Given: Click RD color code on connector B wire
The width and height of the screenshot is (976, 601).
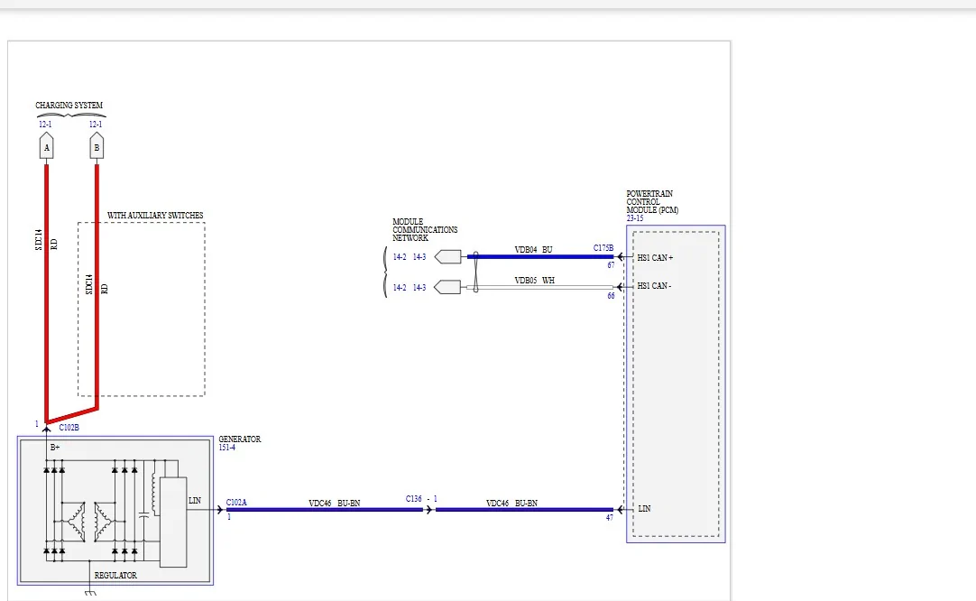Looking at the screenshot, I should pos(105,289).
